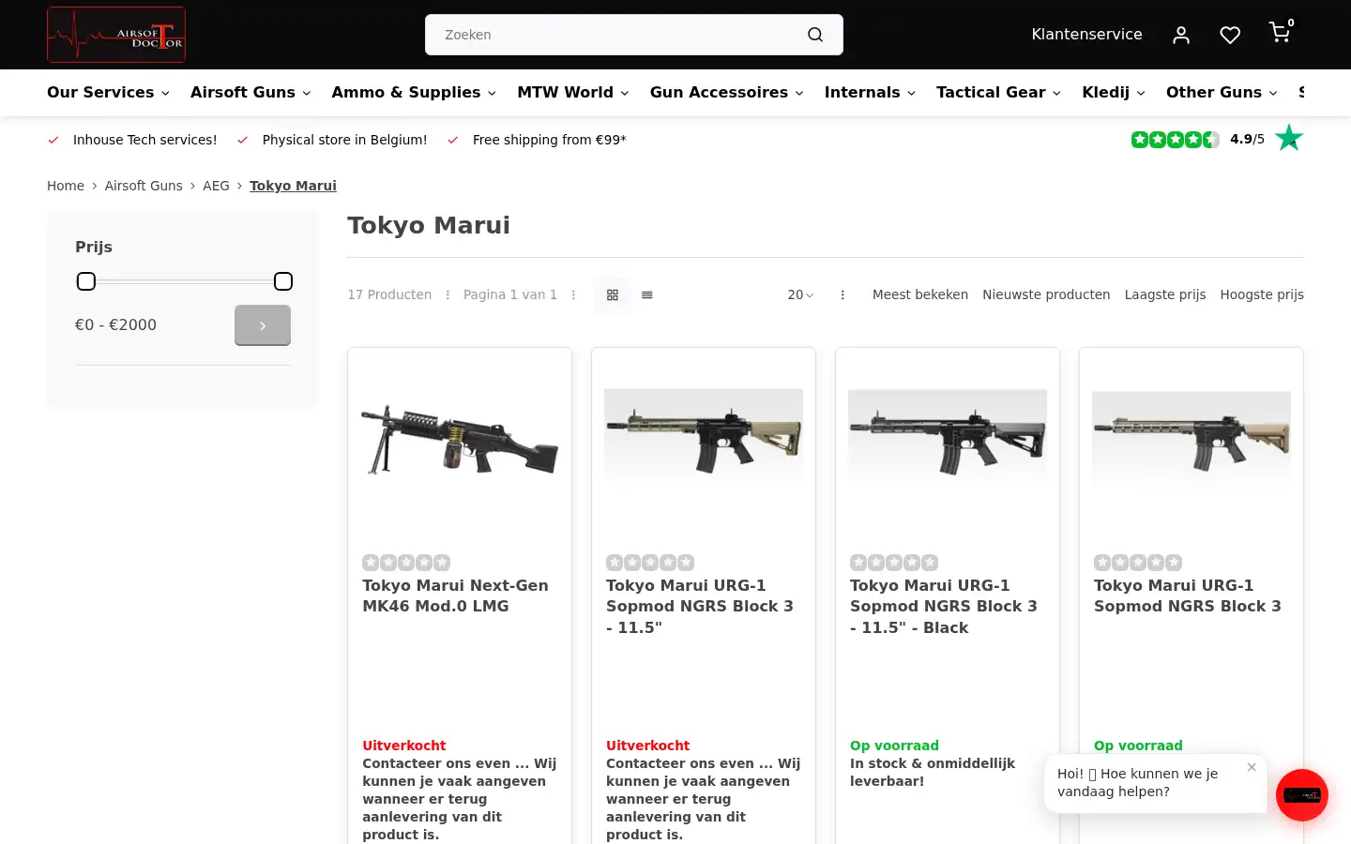Expand the Our Services menu
Viewport: 1351px width, 844px height.
108,92
